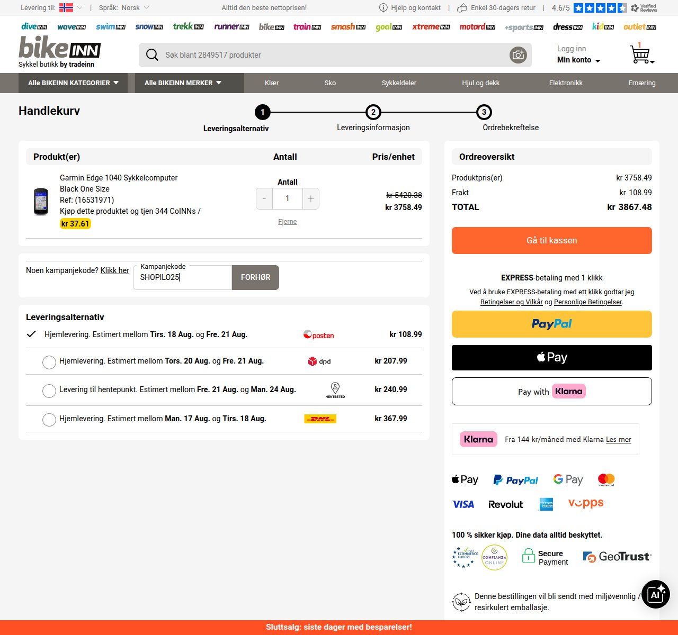Open the trekkINN store logo
Screen dimensions: 678x635
click(188, 26)
